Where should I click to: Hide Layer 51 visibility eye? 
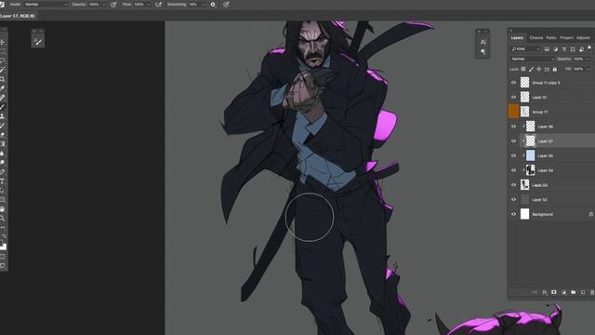click(x=513, y=97)
